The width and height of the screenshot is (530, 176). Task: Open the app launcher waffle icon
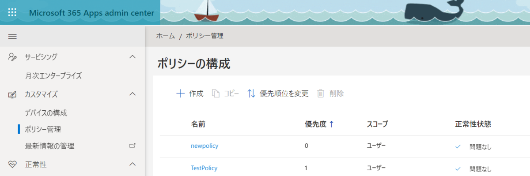pos(12,12)
